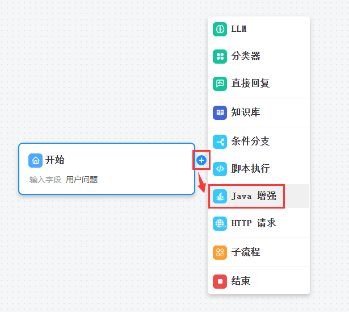Click the 用户问题 input field label
349x312 pixels.
pyautogui.click(x=82, y=180)
